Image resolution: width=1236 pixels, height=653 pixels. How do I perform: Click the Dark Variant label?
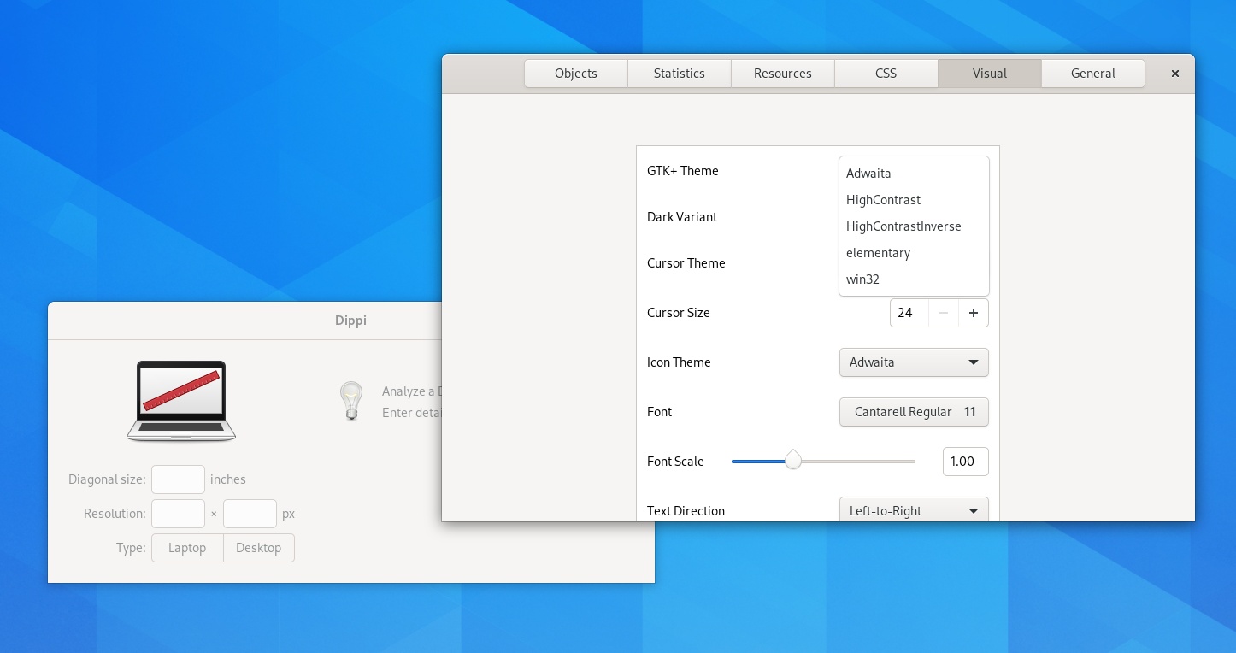(682, 217)
